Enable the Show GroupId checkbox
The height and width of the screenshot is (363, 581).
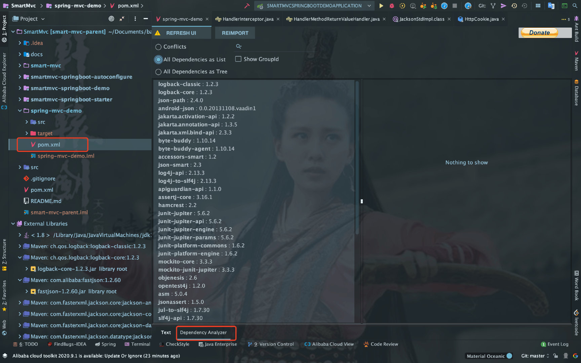point(238,59)
